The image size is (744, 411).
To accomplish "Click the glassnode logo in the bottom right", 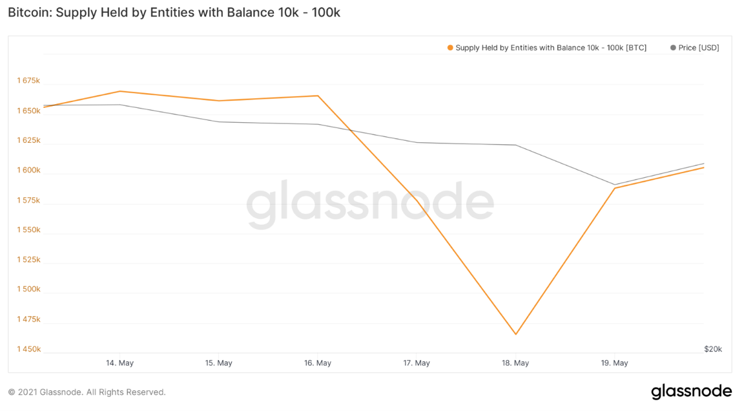I will tap(691, 392).
